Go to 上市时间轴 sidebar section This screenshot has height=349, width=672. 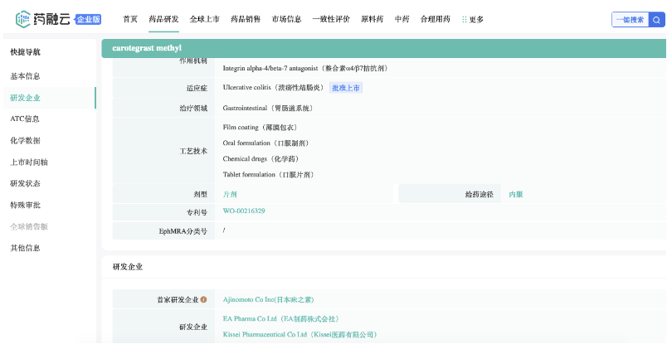point(28,162)
